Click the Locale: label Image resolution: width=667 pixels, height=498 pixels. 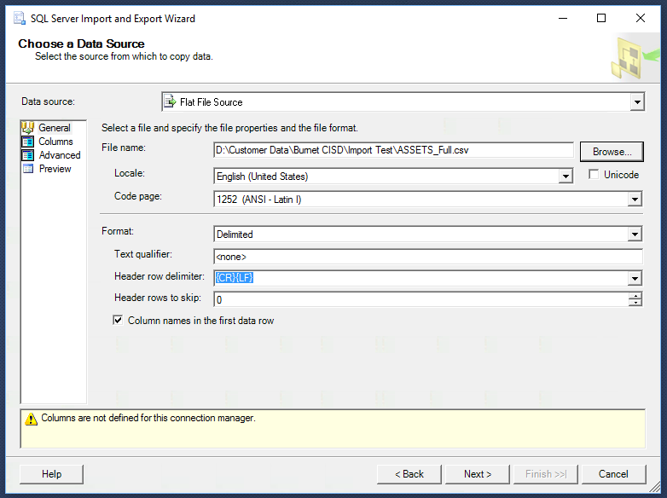tap(130, 172)
